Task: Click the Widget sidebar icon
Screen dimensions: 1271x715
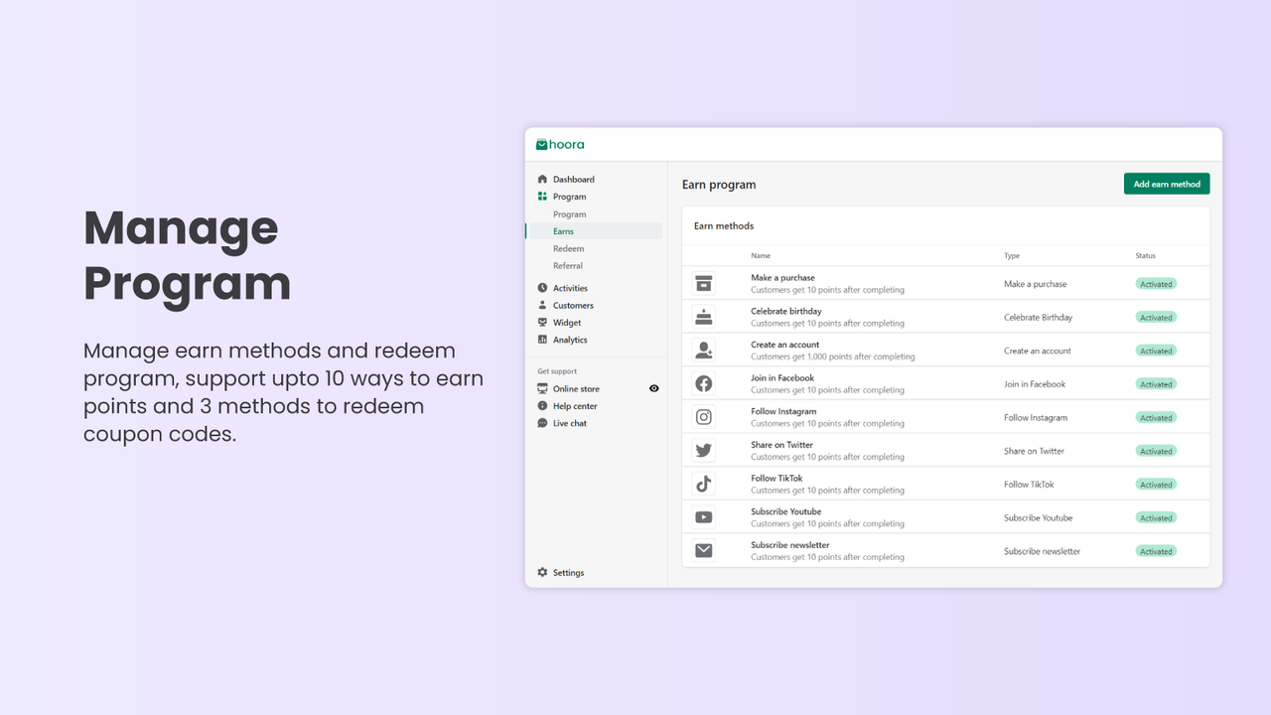Action: tap(542, 322)
